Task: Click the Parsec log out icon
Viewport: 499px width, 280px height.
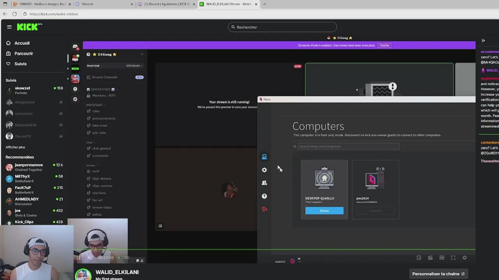Action: [x=264, y=209]
